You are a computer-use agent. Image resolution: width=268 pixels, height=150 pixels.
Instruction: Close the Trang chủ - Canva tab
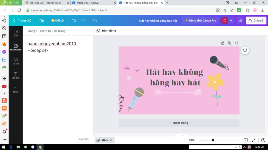click(x=115, y=3)
